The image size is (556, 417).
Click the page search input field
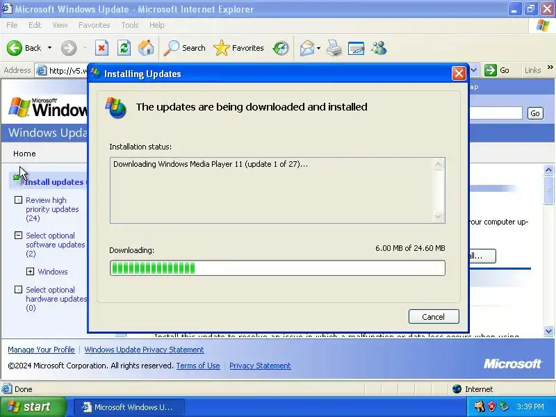[x=496, y=113]
